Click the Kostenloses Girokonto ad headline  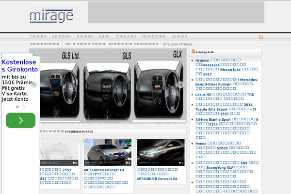pos(20,65)
